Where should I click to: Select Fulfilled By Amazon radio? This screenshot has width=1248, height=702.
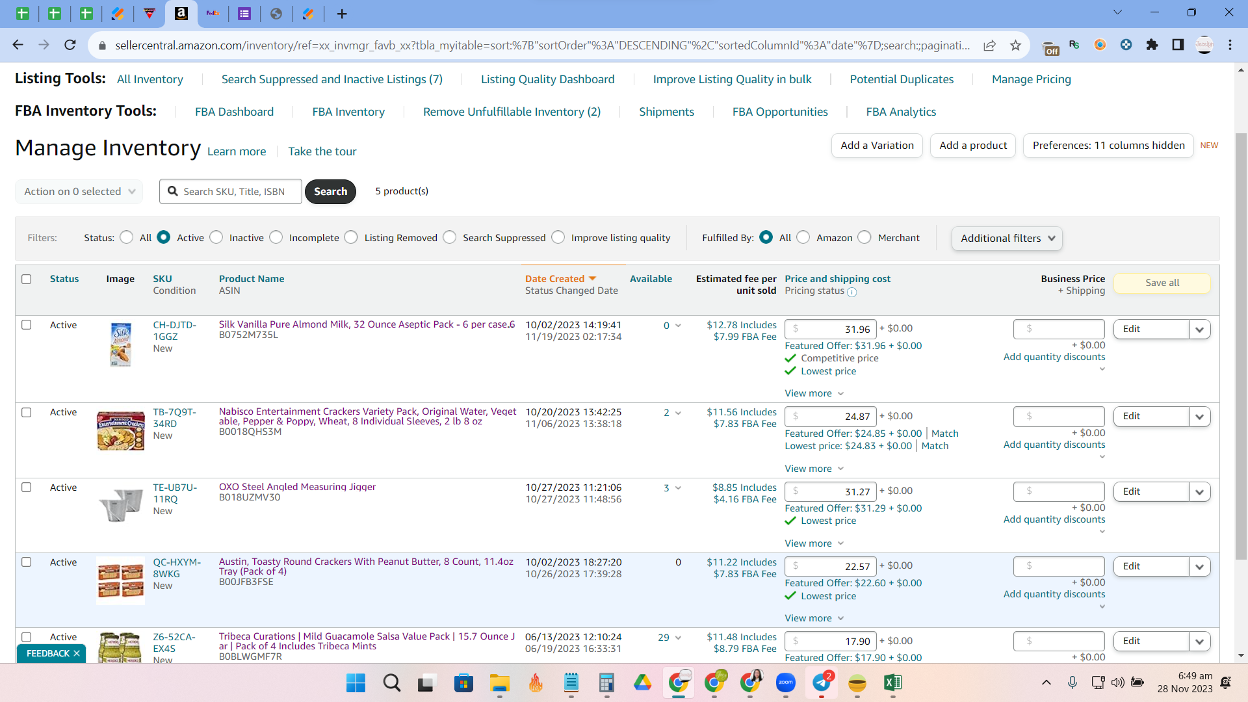click(803, 238)
